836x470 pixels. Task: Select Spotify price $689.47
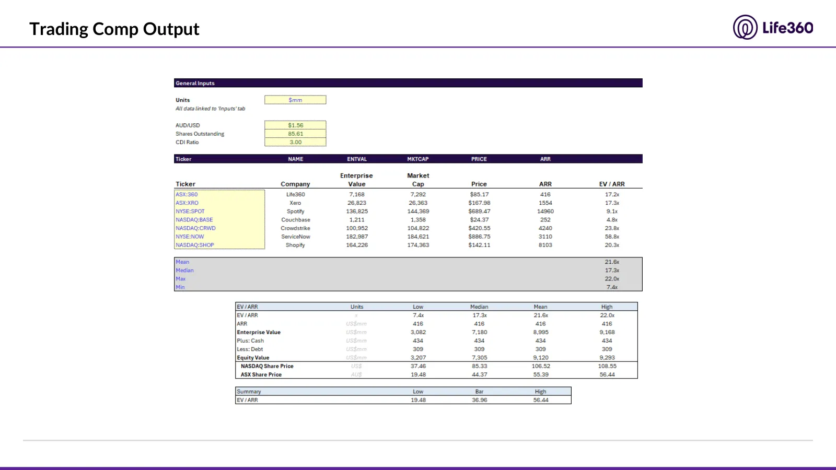tap(479, 211)
